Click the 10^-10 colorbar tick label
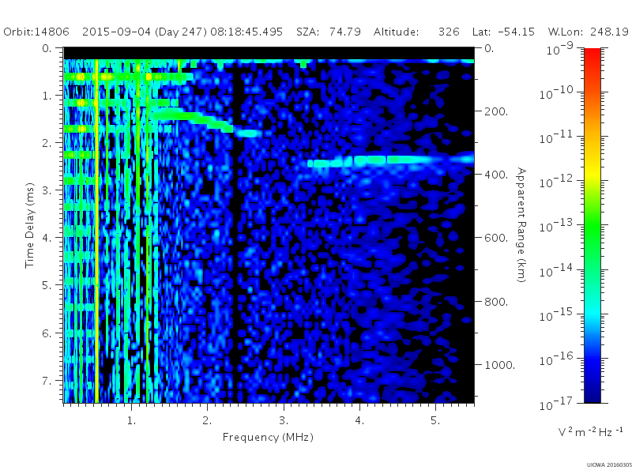Image resolution: width=632 pixels, height=474 pixels. click(556, 93)
